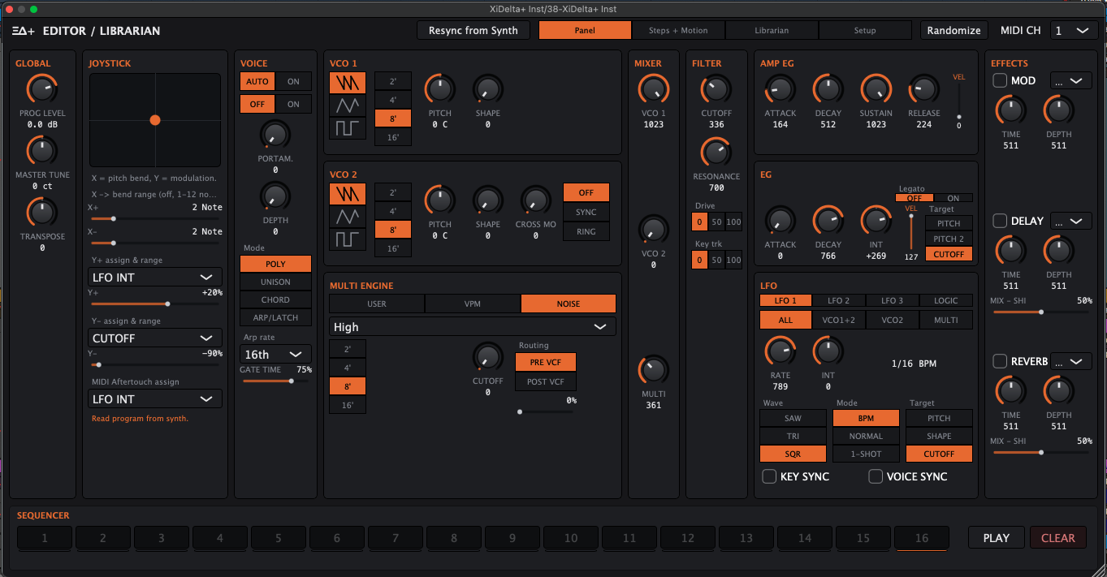Click the Voice DEPTH knob

[x=275, y=196]
